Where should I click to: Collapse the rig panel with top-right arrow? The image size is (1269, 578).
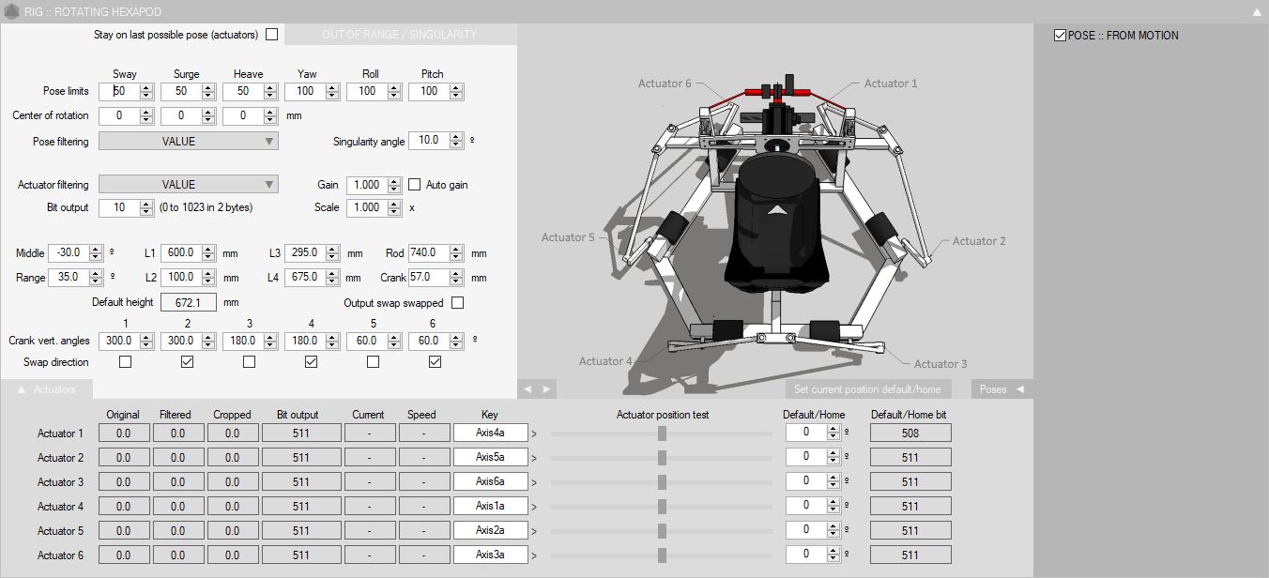coord(1256,12)
